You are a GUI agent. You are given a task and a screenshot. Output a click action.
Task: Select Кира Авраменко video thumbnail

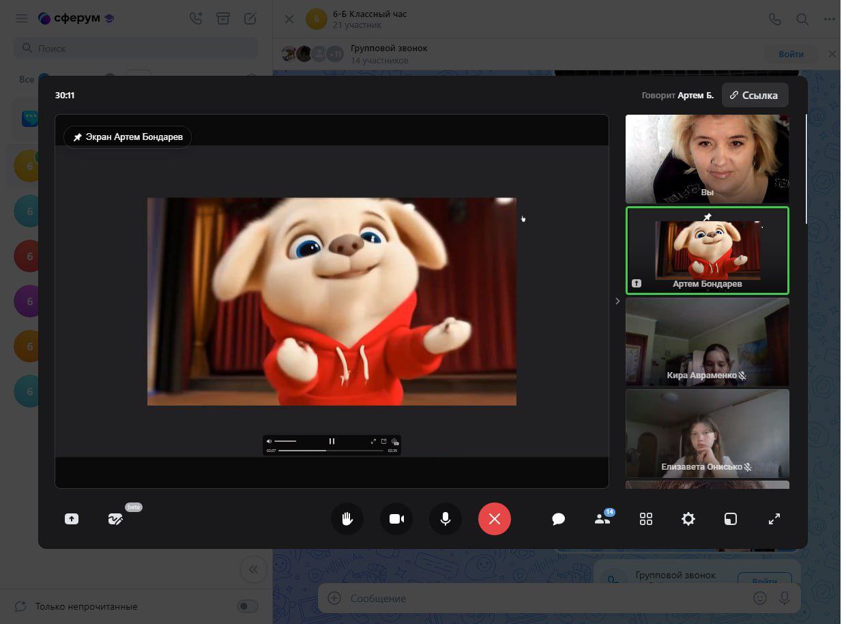[708, 341]
